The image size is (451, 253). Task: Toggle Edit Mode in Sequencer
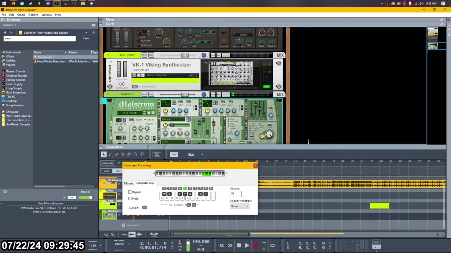157,155
